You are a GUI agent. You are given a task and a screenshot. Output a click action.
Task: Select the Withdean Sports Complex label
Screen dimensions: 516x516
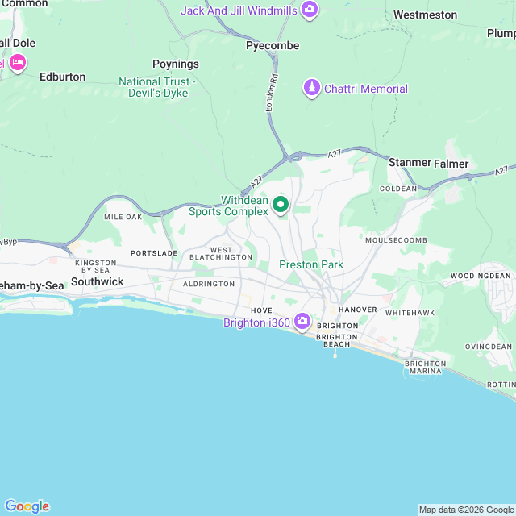coord(228,206)
